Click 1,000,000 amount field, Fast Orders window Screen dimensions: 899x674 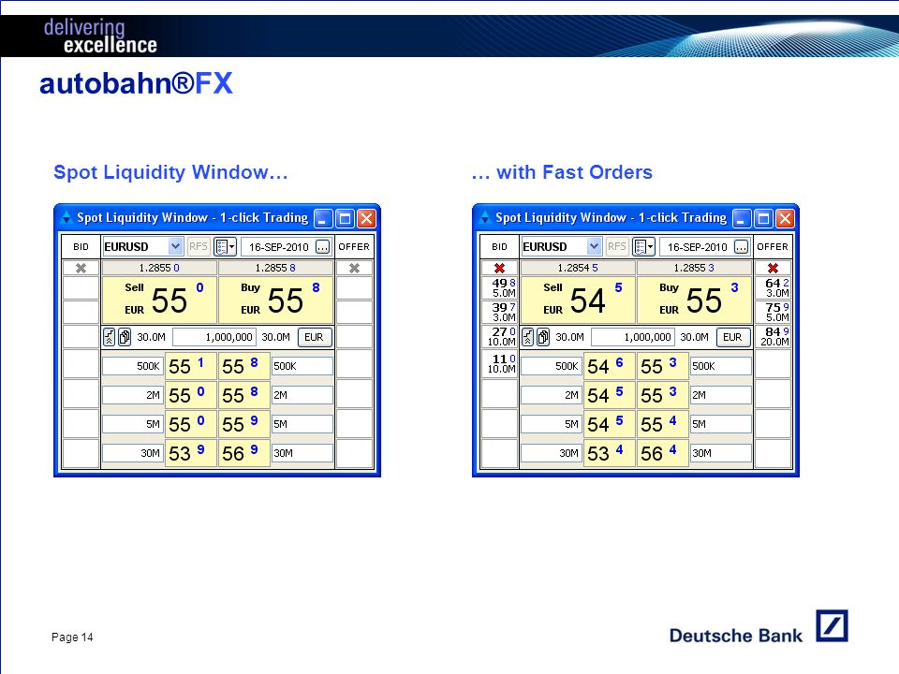pos(633,337)
